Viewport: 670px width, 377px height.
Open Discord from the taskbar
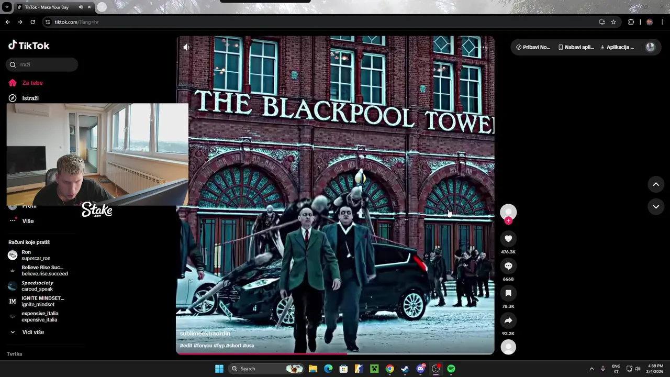pyautogui.click(x=420, y=369)
